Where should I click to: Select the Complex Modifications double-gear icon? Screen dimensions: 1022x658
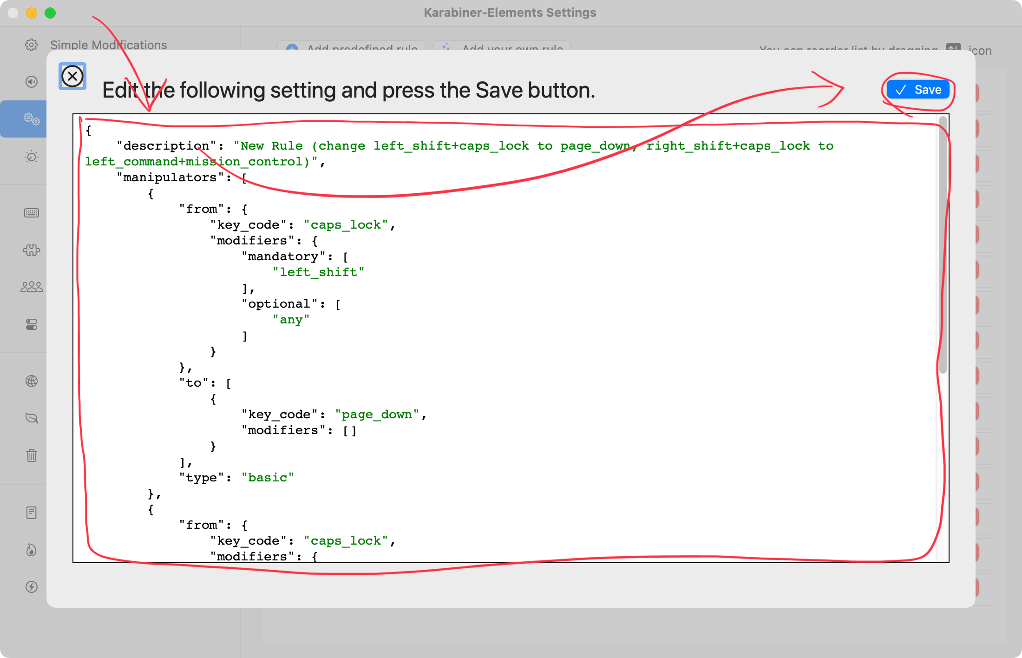coord(32,118)
